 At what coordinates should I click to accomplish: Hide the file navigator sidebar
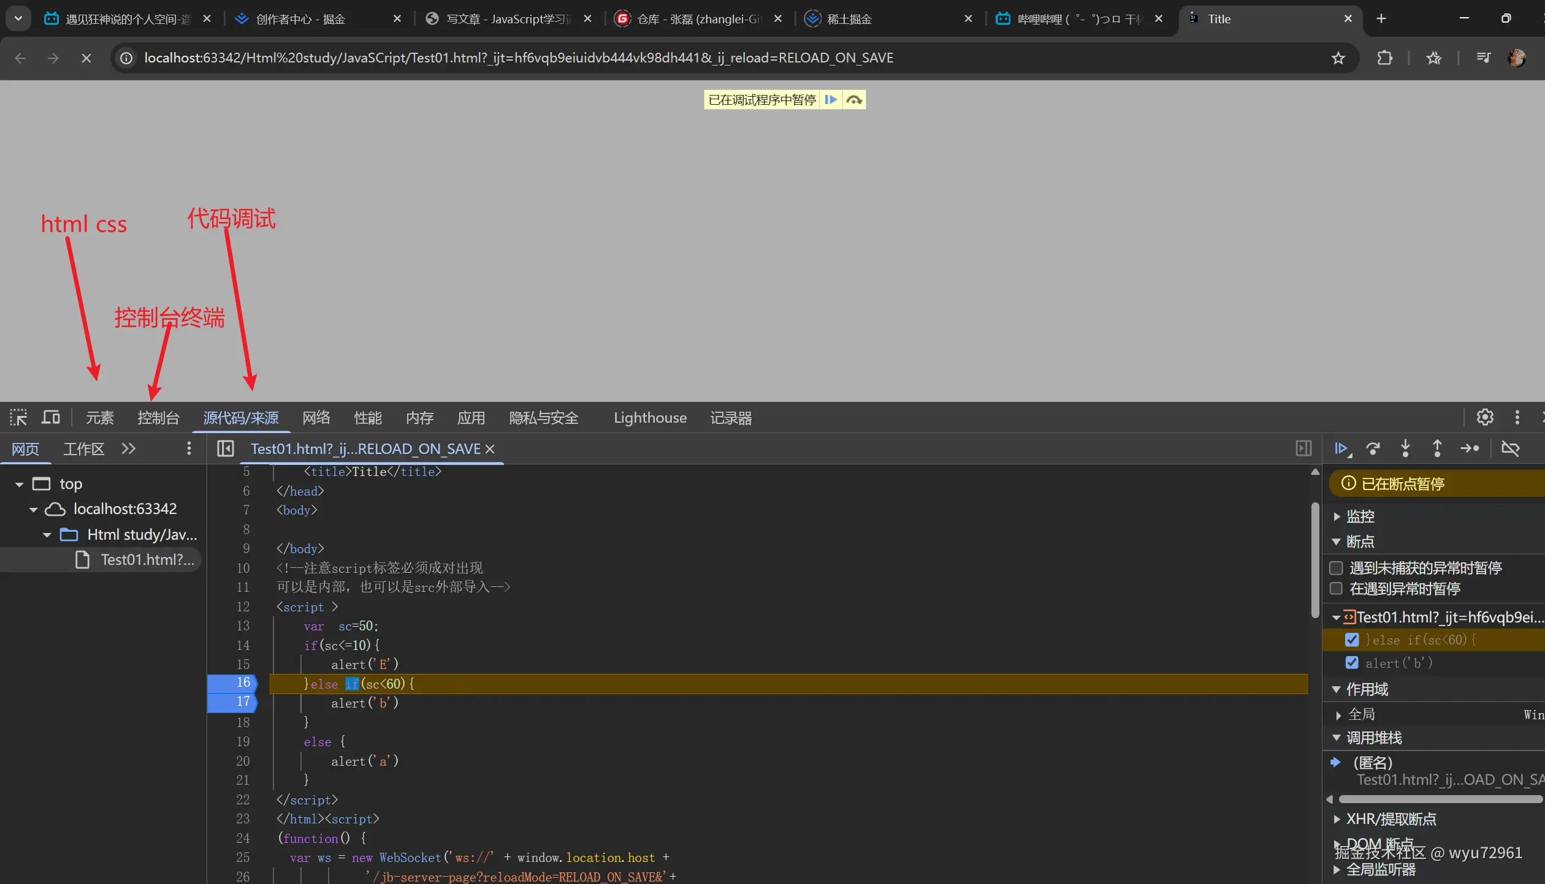(x=226, y=449)
